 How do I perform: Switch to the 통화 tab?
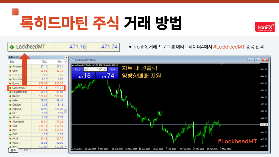pos(13,150)
